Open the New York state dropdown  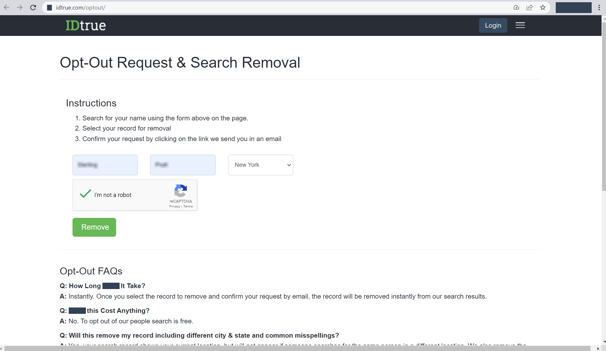click(261, 165)
